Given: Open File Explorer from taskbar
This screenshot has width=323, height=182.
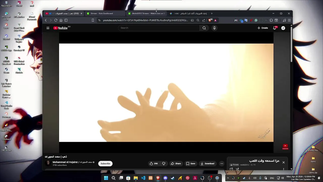Looking at the screenshot, I should click(136, 178).
